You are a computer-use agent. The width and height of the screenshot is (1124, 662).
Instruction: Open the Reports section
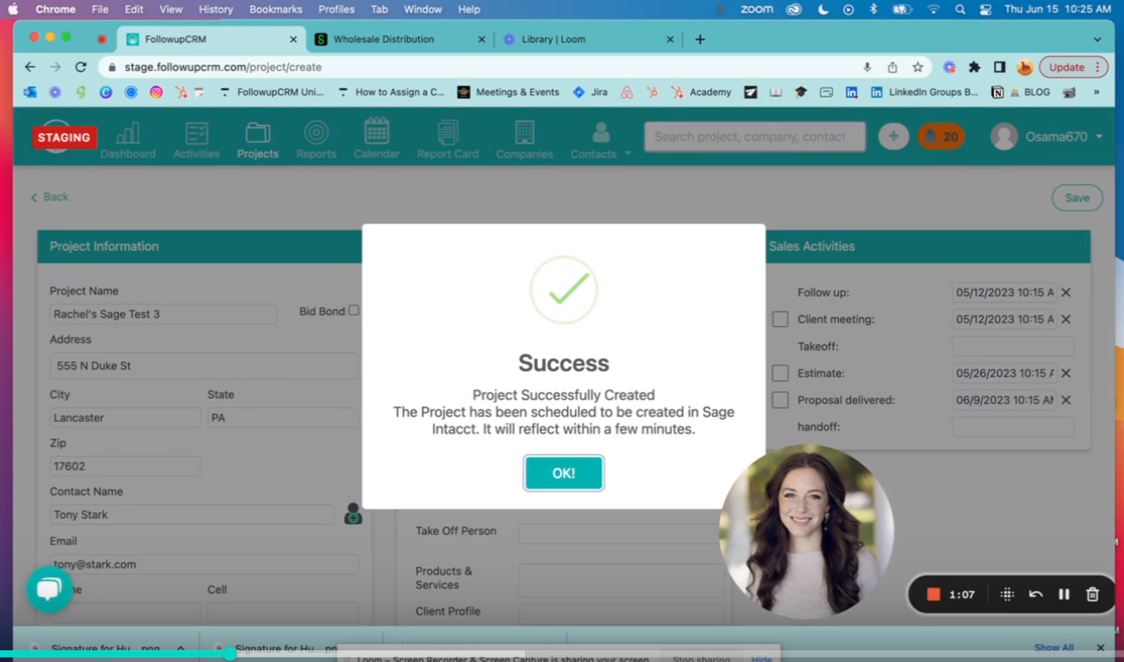coord(316,138)
